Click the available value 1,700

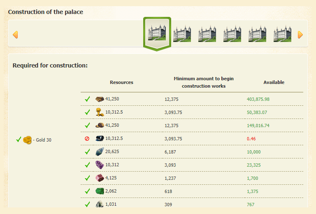click(253, 178)
